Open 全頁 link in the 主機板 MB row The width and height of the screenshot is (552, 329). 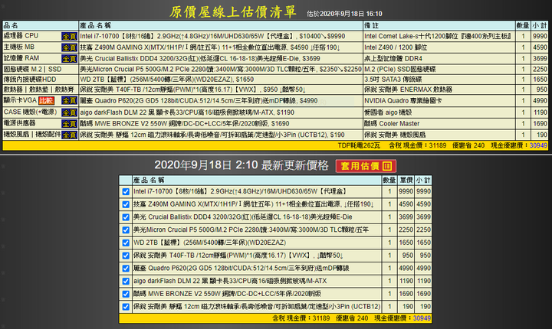point(69,47)
